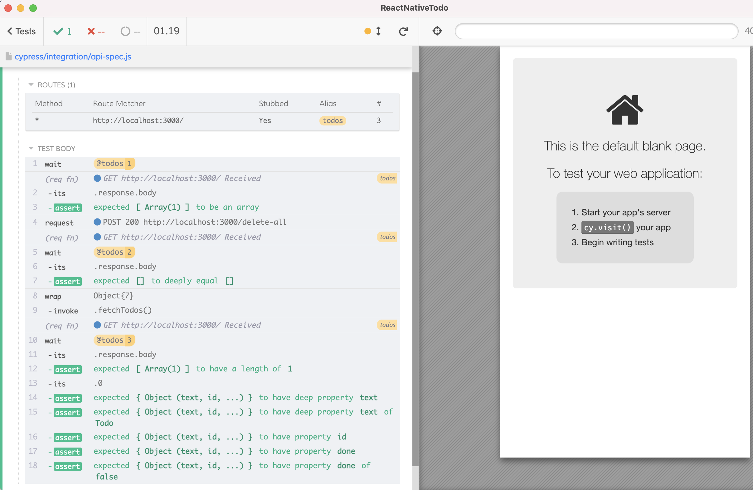Select invoke .fetchTodos() command
The image size is (753, 490).
click(212, 310)
